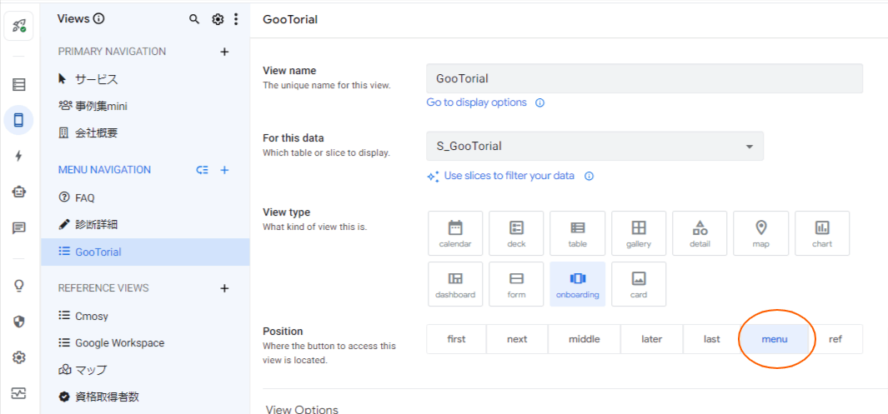
Task: Collapse the Menu Navigation section icon
Action: coord(202,170)
